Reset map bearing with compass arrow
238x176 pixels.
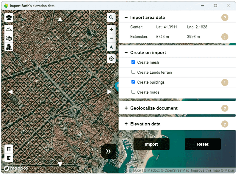point(111,47)
